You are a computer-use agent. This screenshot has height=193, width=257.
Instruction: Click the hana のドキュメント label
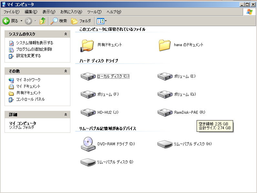tap(189, 45)
